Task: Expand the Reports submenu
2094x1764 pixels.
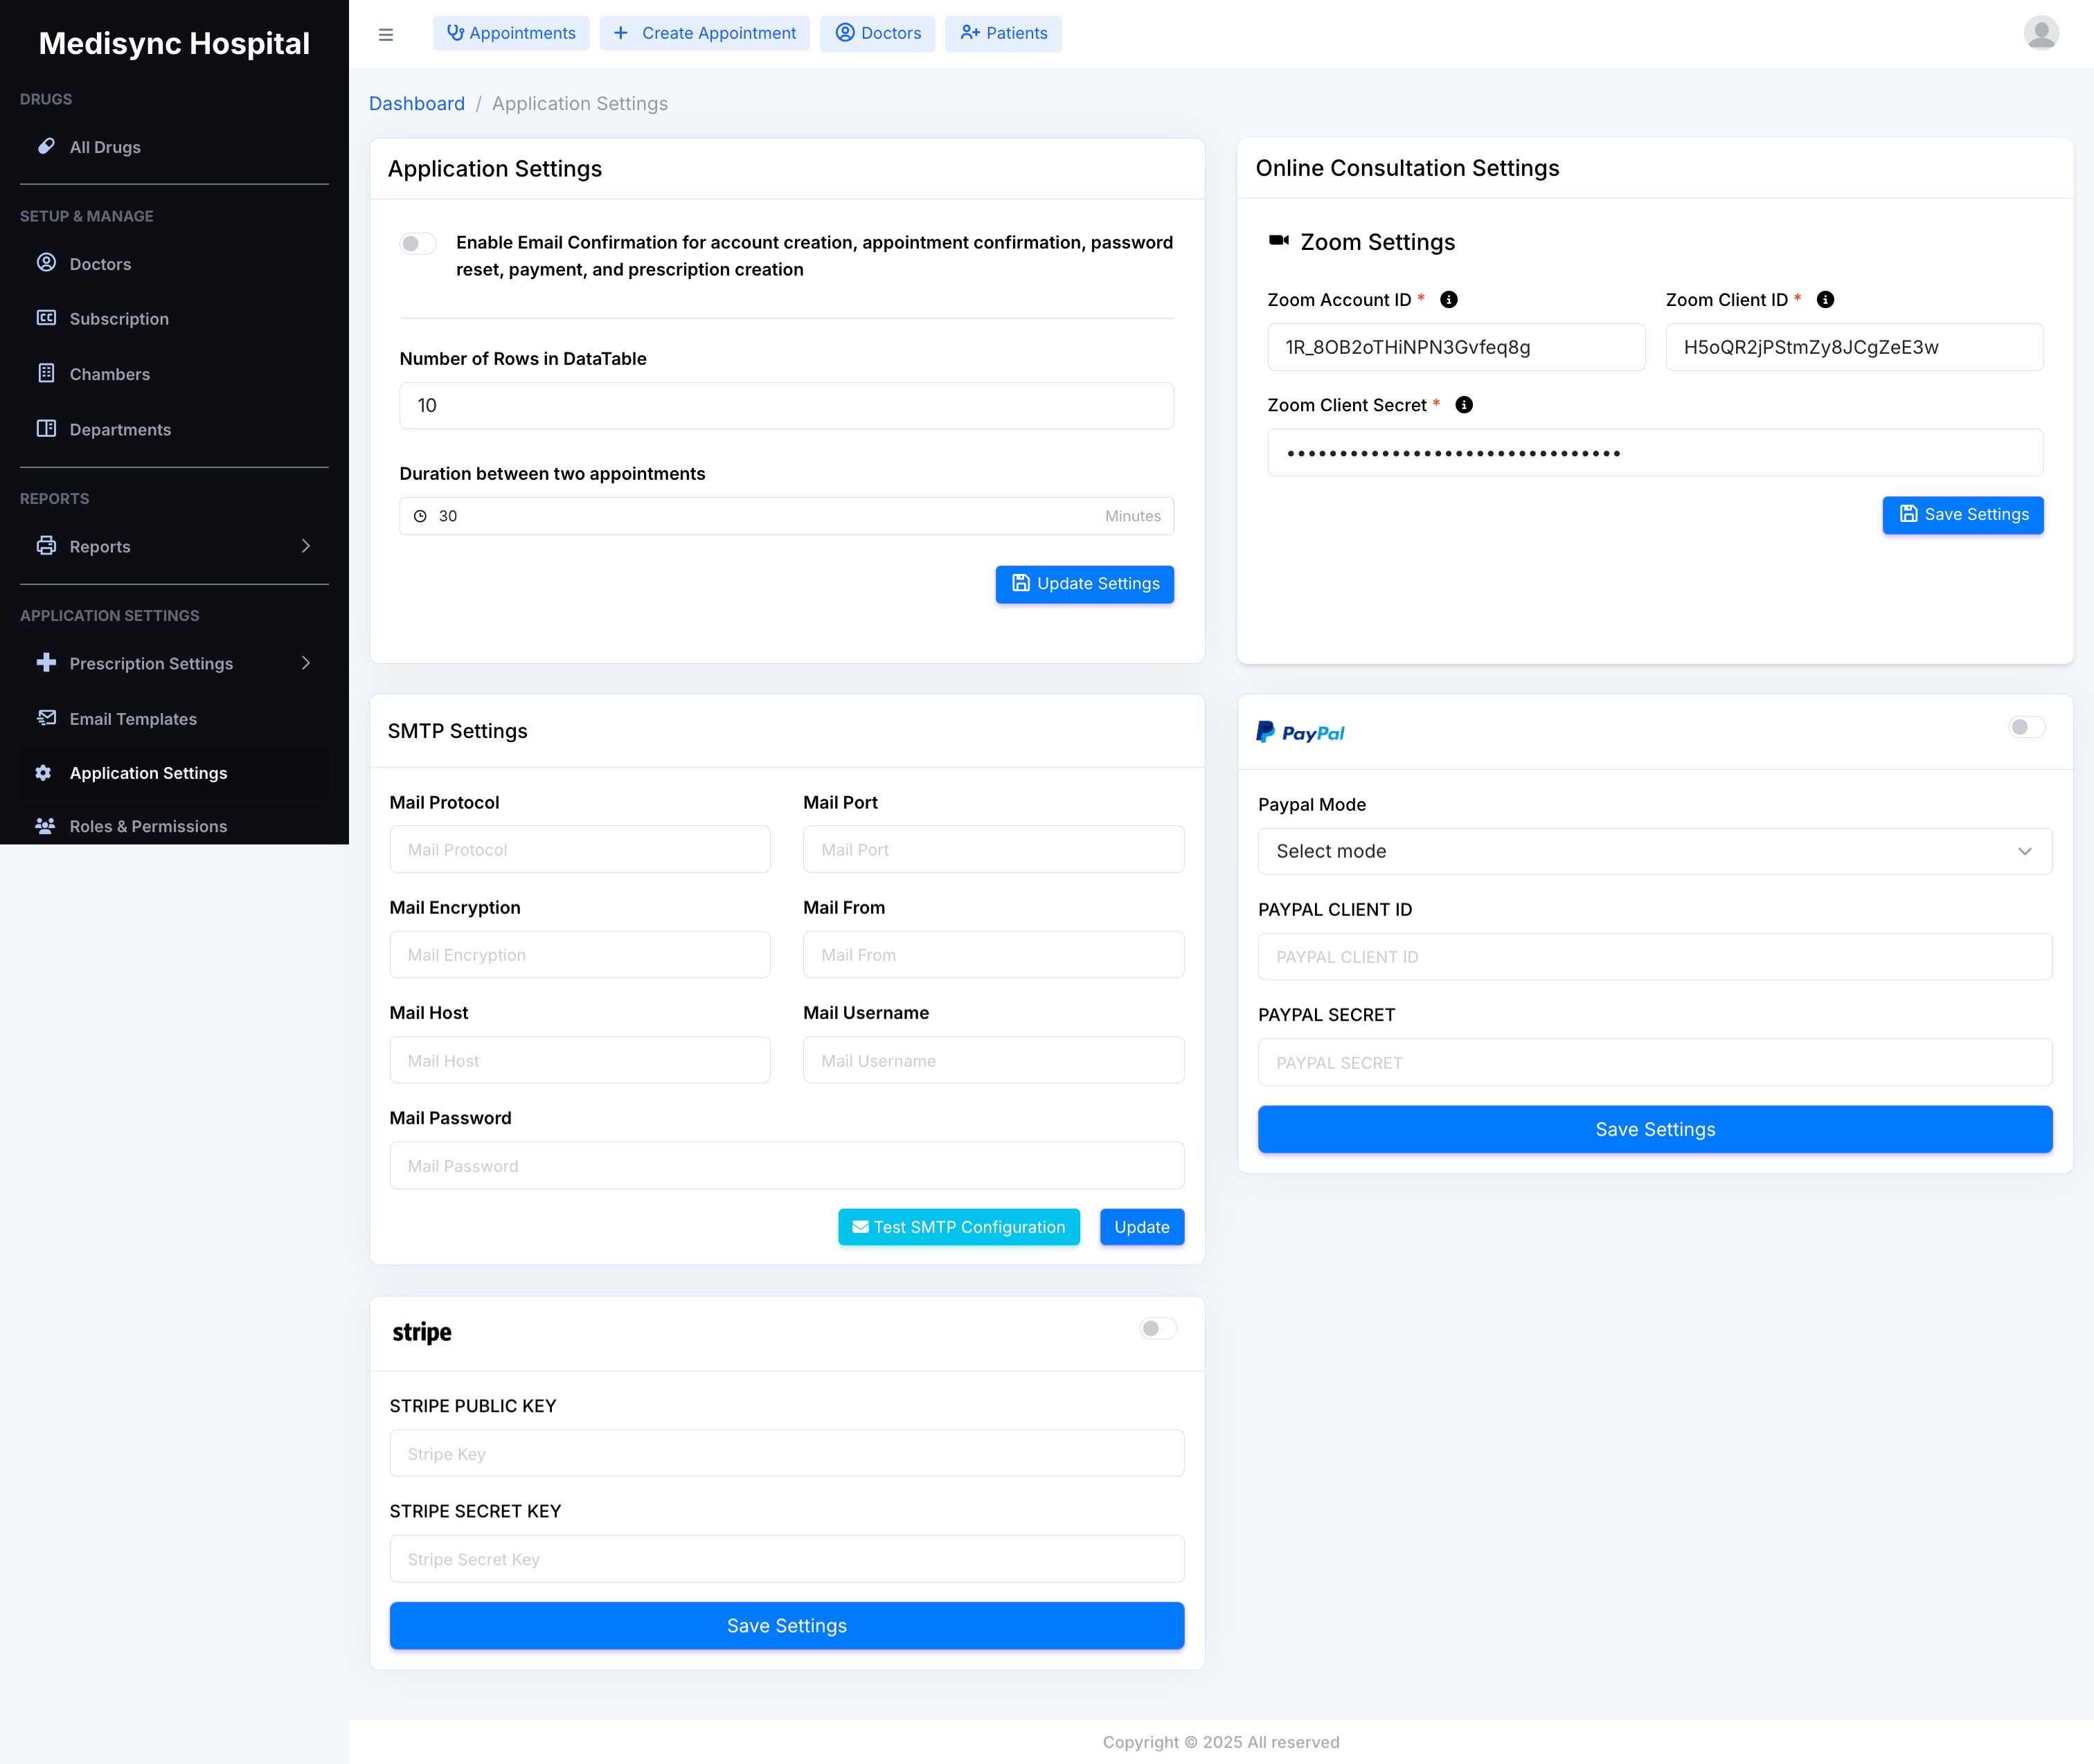Action: [x=305, y=546]
